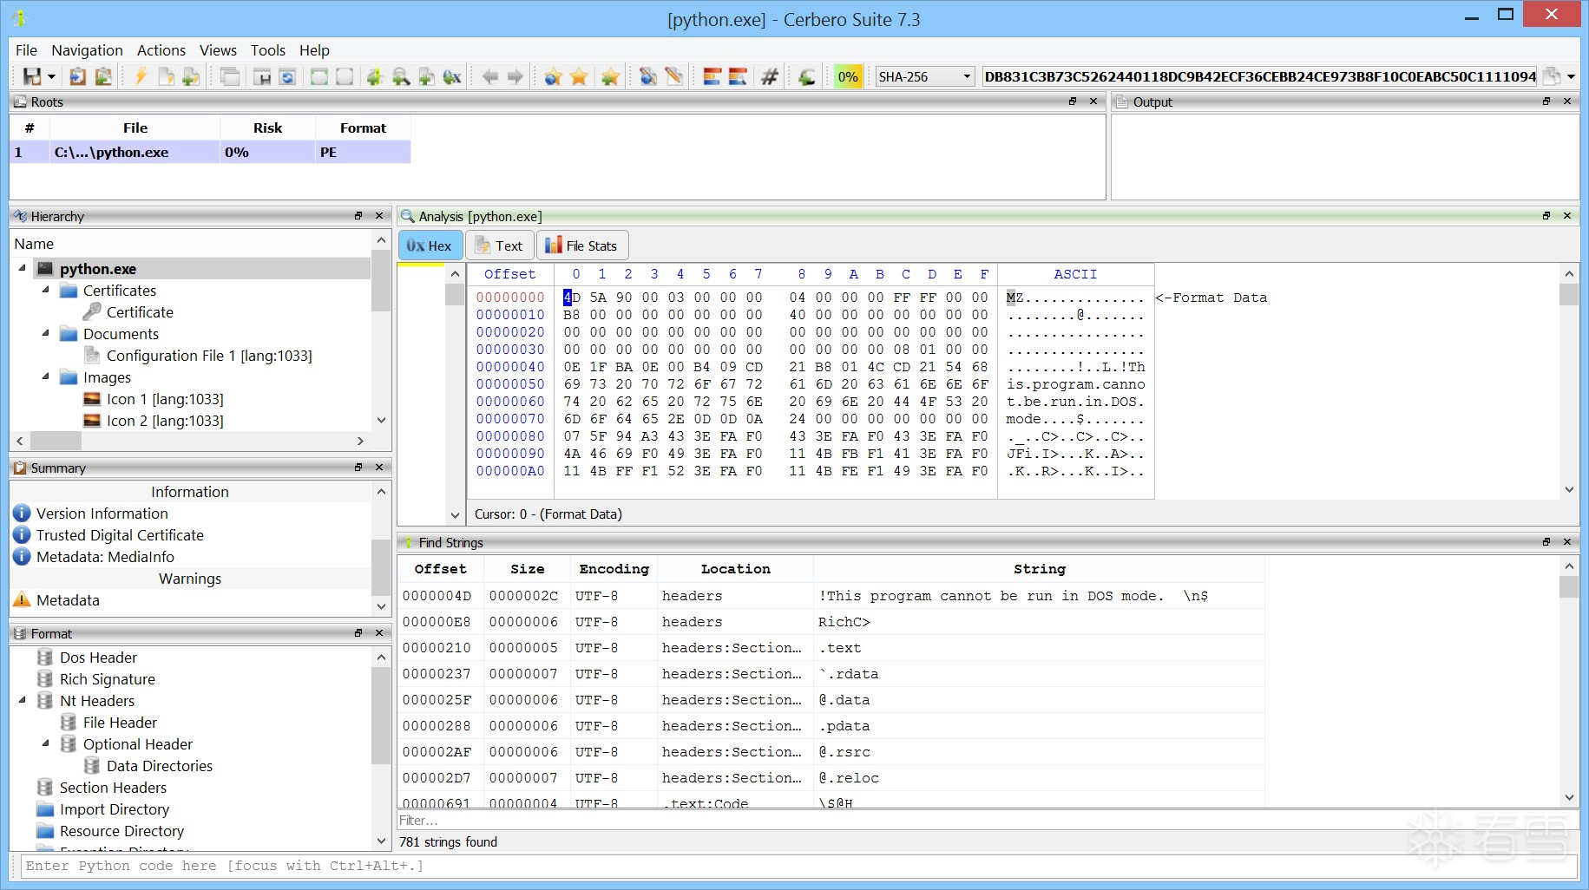
Task: Click the floppy disk save icon
Action: [x=32, y=77]
